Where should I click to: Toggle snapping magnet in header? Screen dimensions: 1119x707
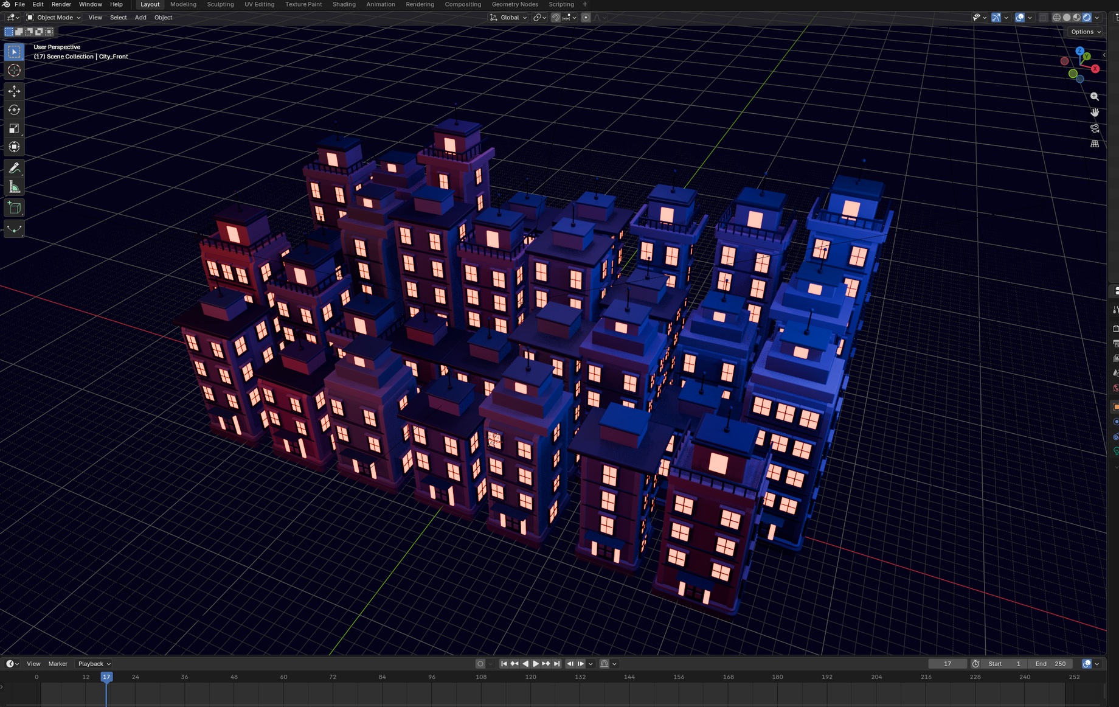tap(555, 18)
